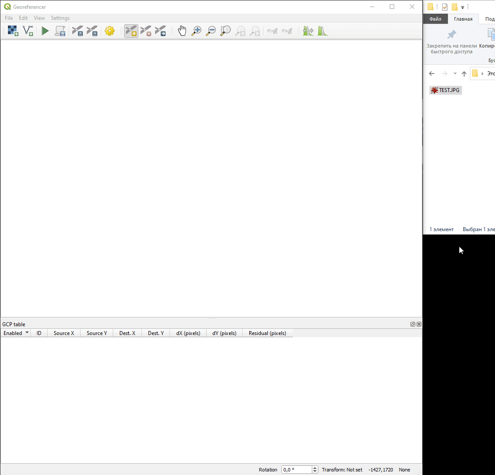Increase rotation with the up stepper arrow
This screenshot has width=495, height=475.
click(315, 467)
